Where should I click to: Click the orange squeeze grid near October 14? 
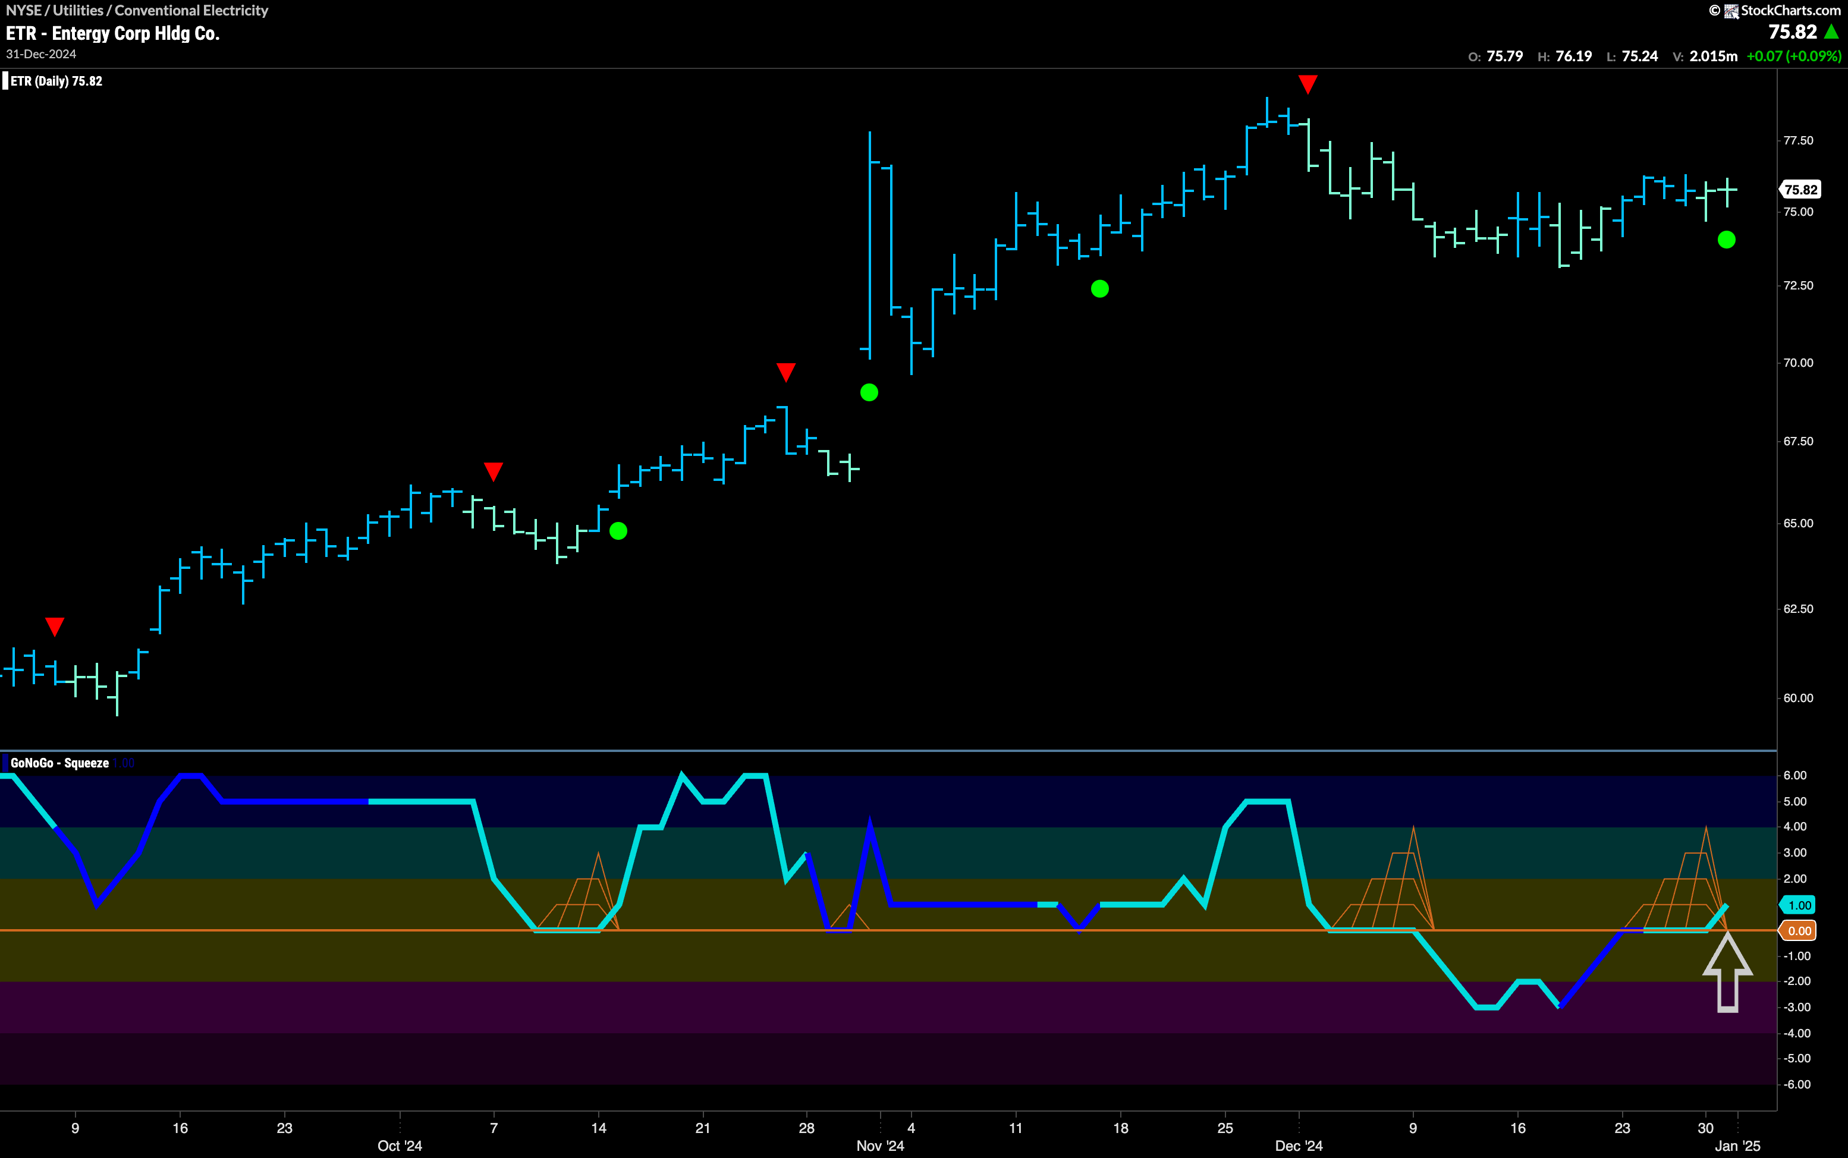tap(578, 892)
